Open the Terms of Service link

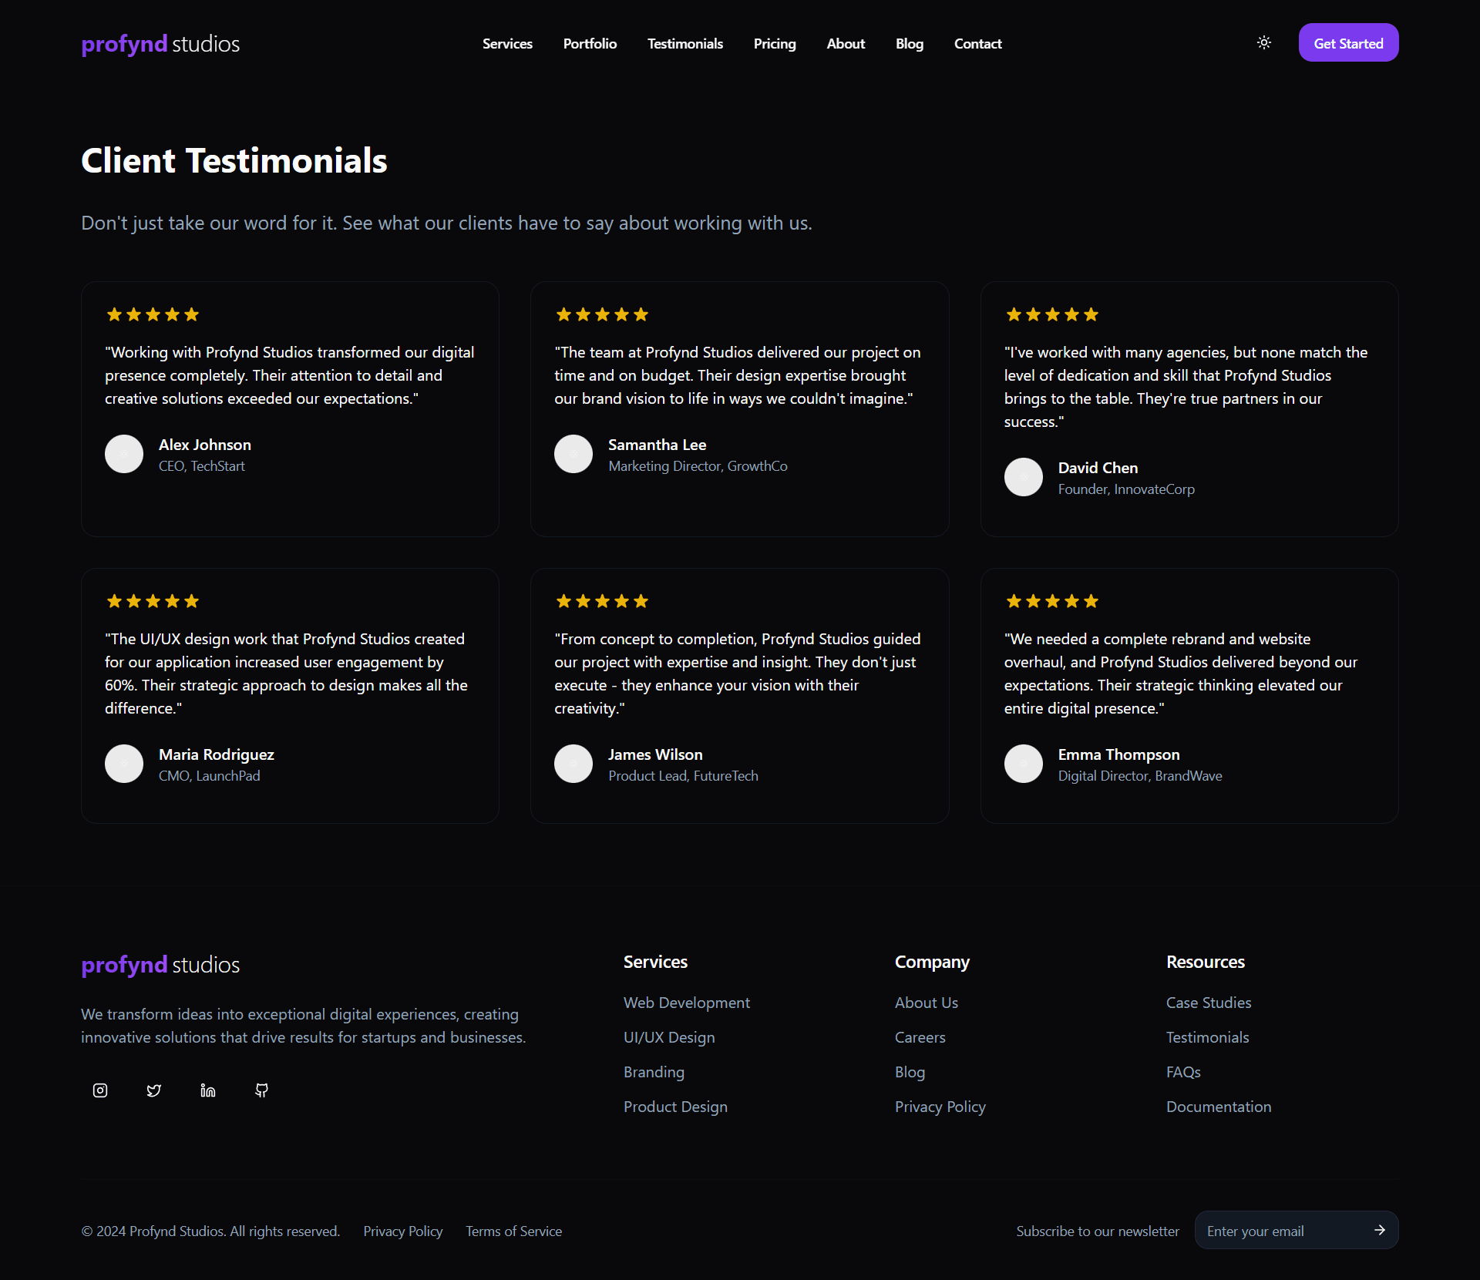pyautogui.click(x=513, y=1231)
